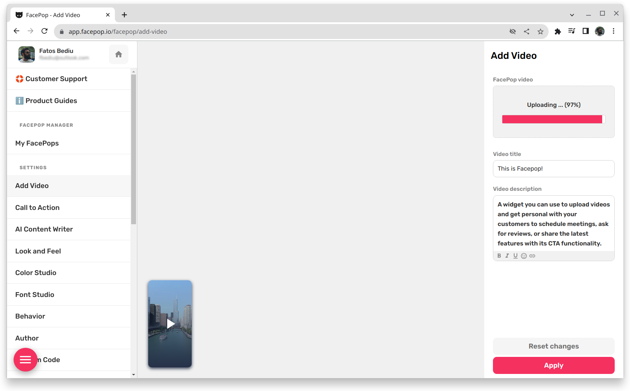
Task: Open the media control icon in toolbar
Action: 572,31
